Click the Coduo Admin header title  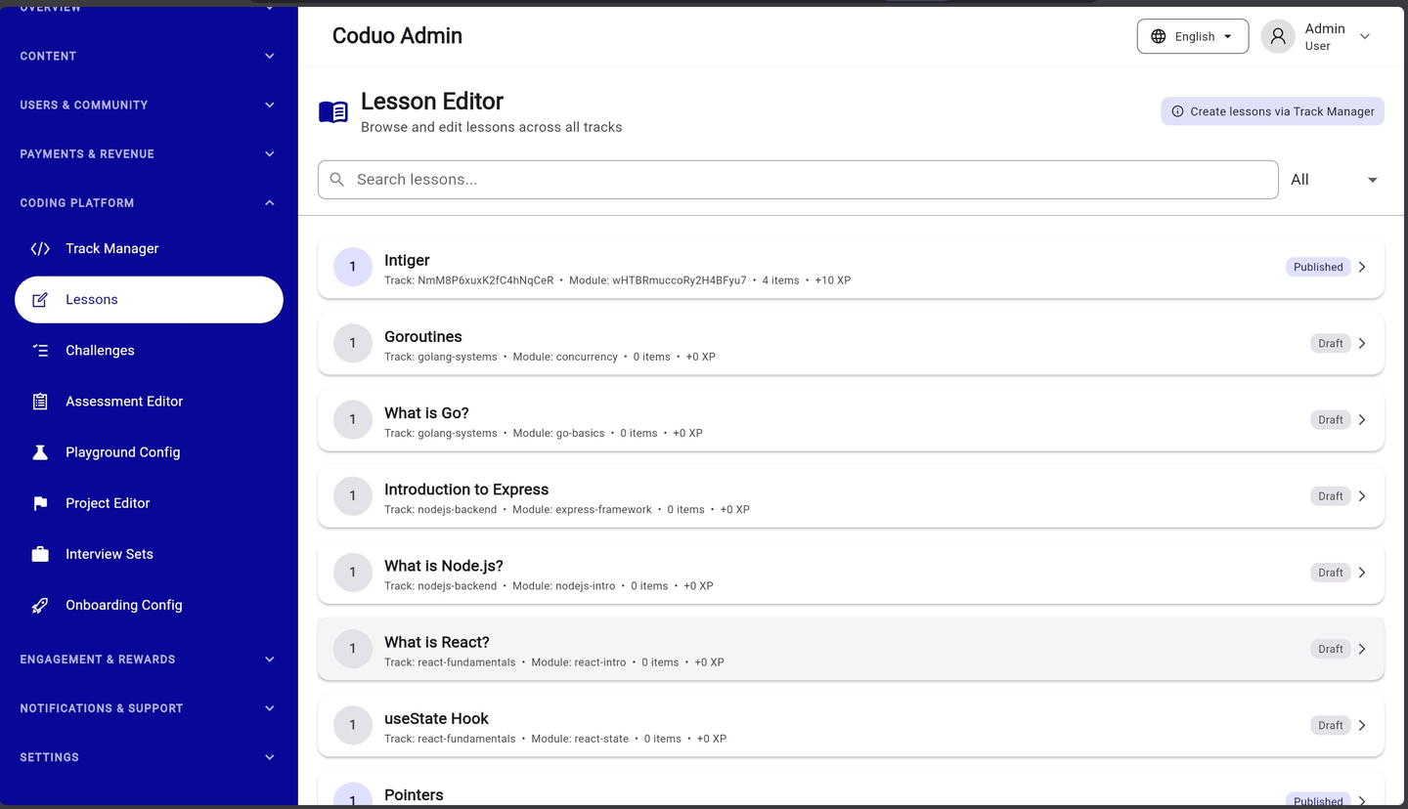point(397,36)
